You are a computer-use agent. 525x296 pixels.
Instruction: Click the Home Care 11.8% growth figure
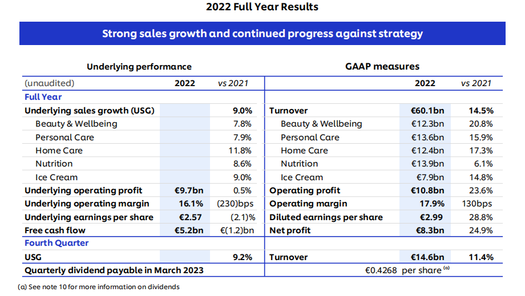(x=240, y=151)
